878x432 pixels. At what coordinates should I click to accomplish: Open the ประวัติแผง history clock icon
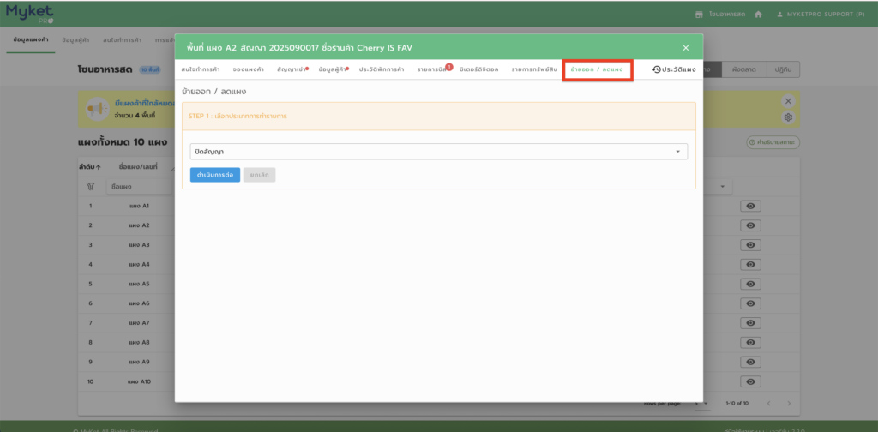click(x=656, y=69)
